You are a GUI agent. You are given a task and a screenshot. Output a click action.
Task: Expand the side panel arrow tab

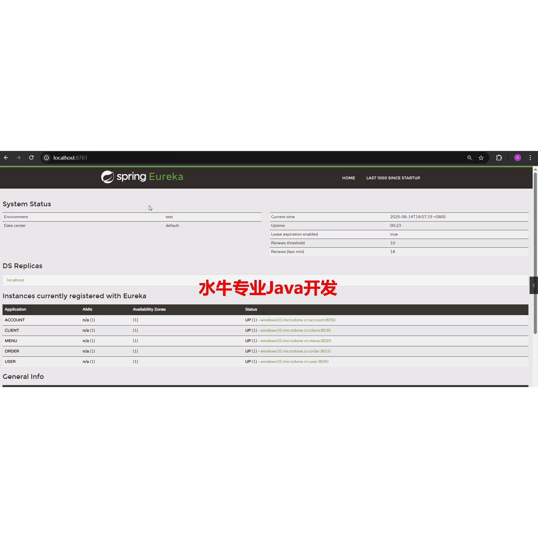coord(534,285)
